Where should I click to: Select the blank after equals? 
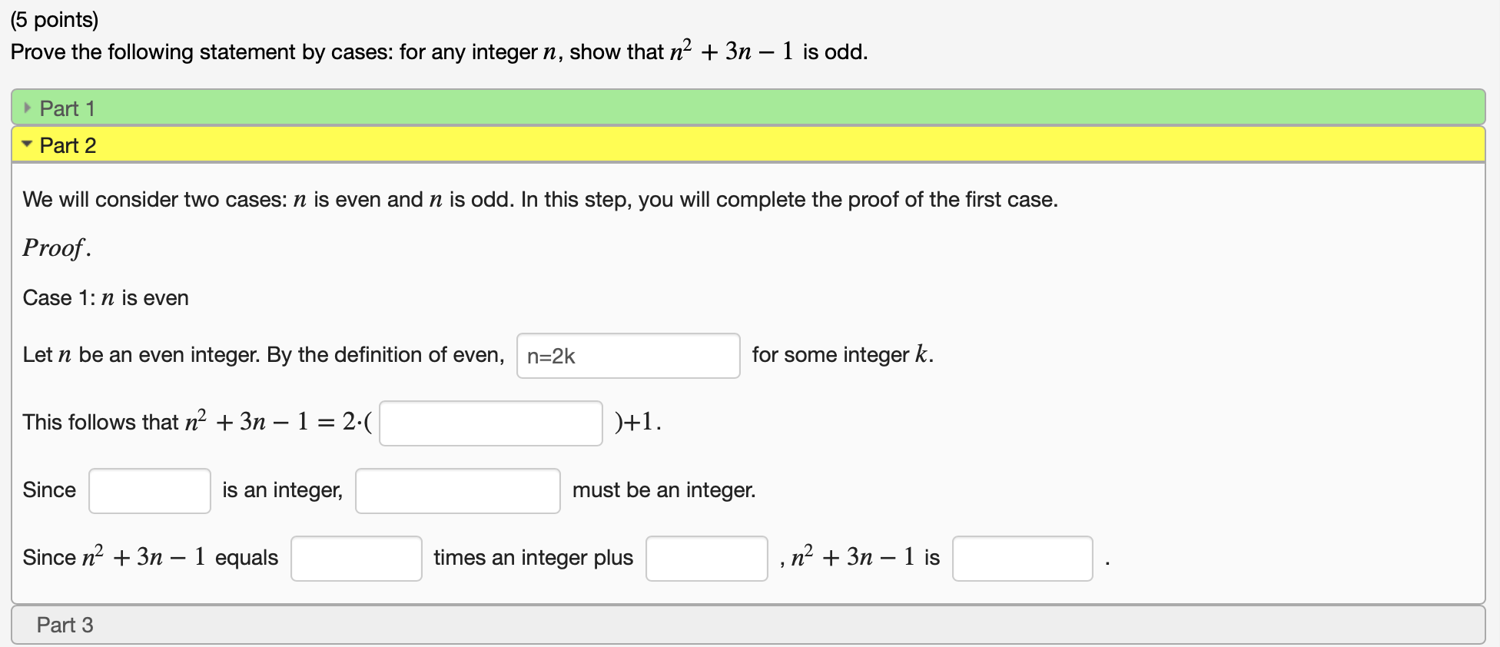(x=356, y=558)
